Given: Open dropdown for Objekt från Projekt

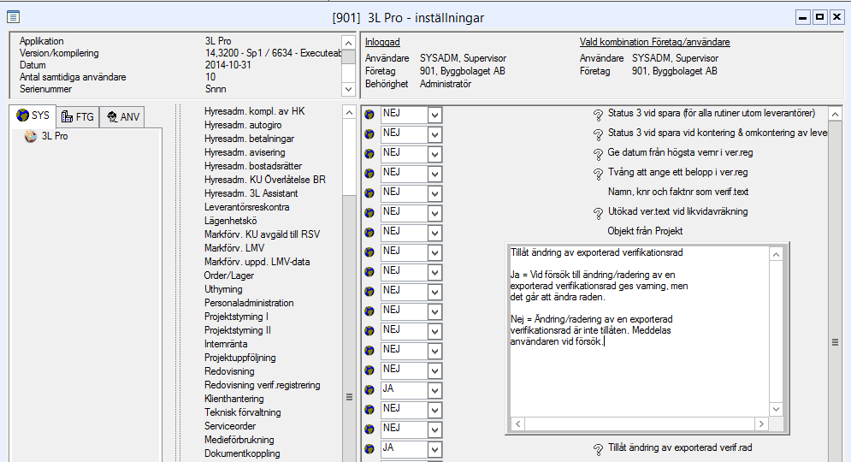Looking at the screenshot, I should tap(434, 234).
